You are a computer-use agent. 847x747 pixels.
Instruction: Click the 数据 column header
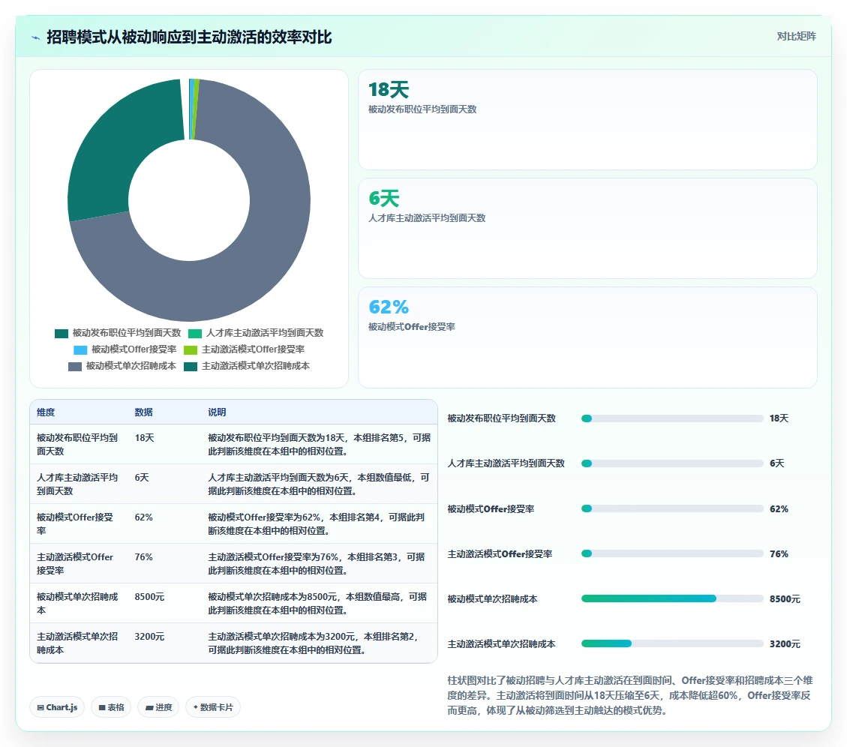(x=144, y=412)
